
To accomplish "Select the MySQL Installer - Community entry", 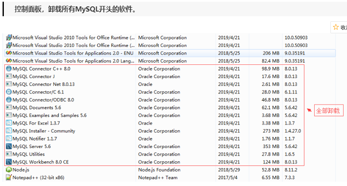I will pos(44,131).
